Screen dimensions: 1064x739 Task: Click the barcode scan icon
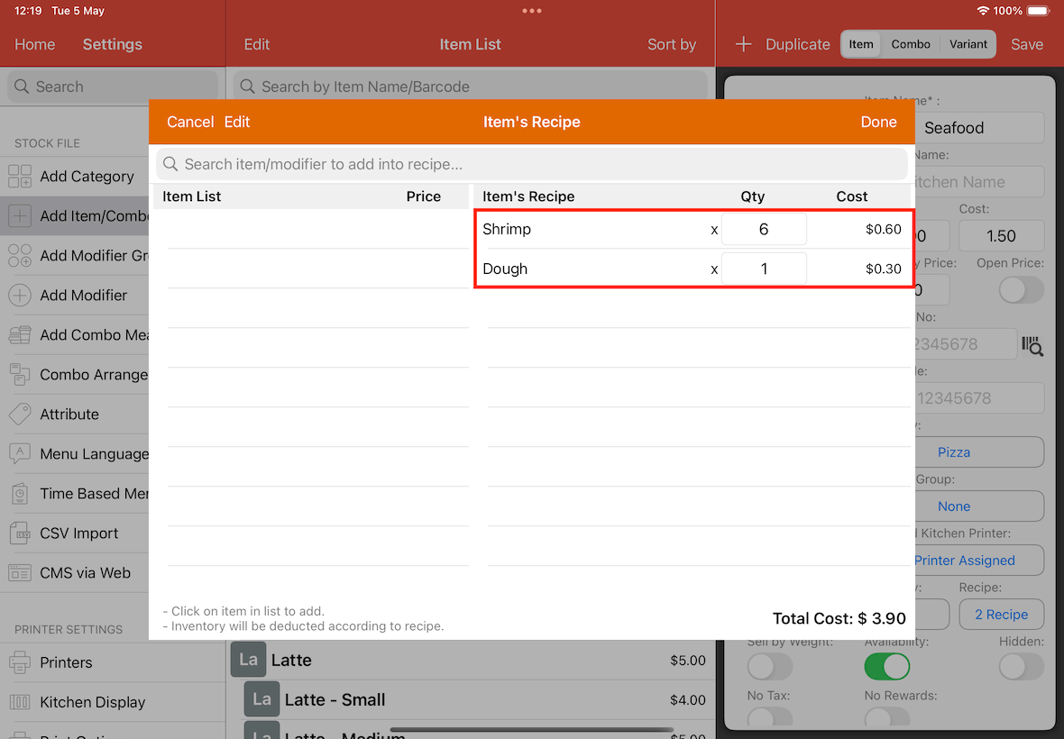point(1032,344)
